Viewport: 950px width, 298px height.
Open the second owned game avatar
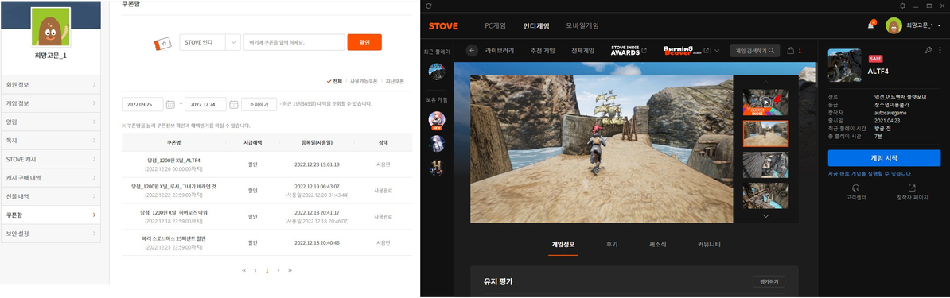(436, 143)
